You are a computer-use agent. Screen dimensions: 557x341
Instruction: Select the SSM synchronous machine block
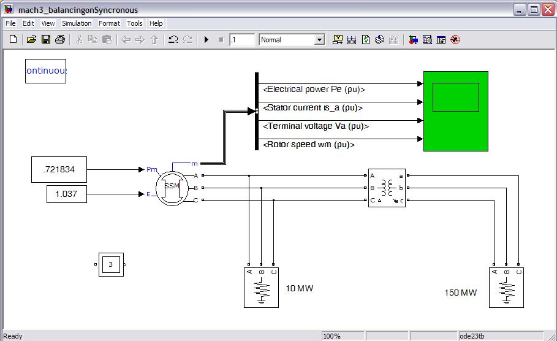pyautogui.click(x=172, y=186)
